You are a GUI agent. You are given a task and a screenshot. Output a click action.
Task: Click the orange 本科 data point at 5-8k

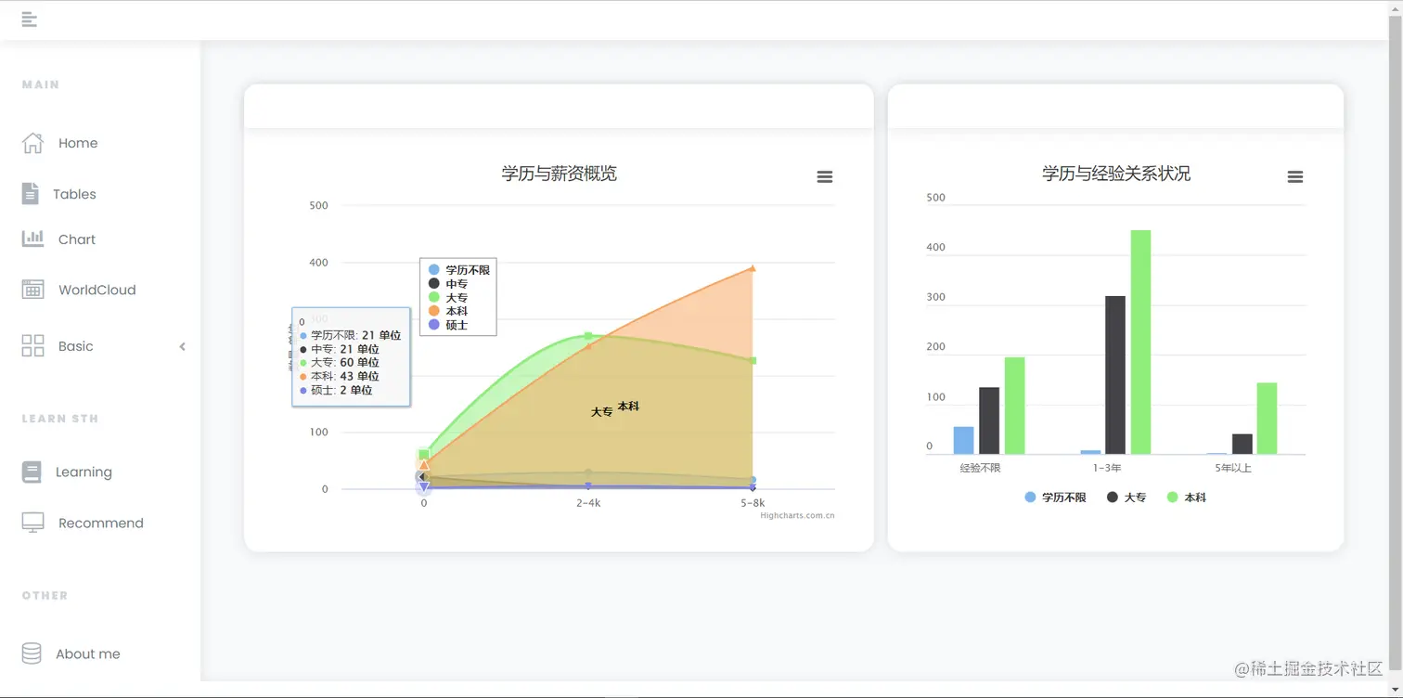click(x=753, y=268)
